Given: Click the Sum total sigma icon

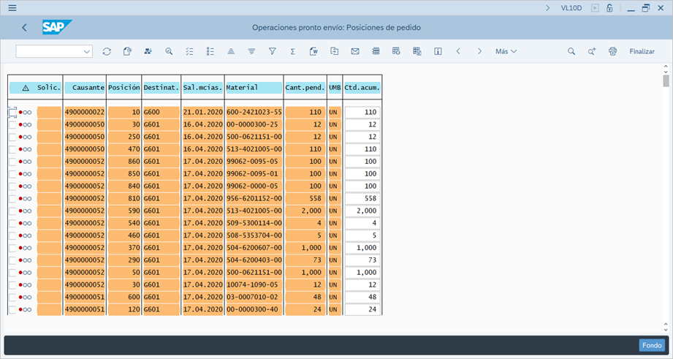Looking at the screenshot, I should pyautogui.click(x=292, y=52).
